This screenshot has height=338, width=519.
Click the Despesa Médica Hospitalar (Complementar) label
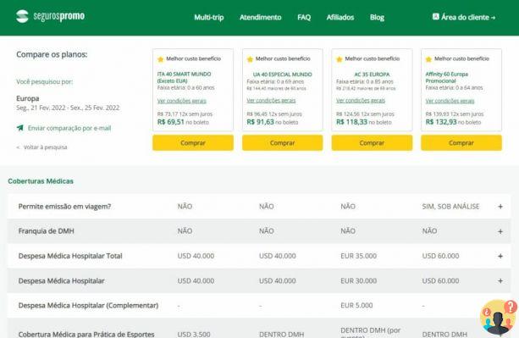pyautogui.click(x=88, y=305)
